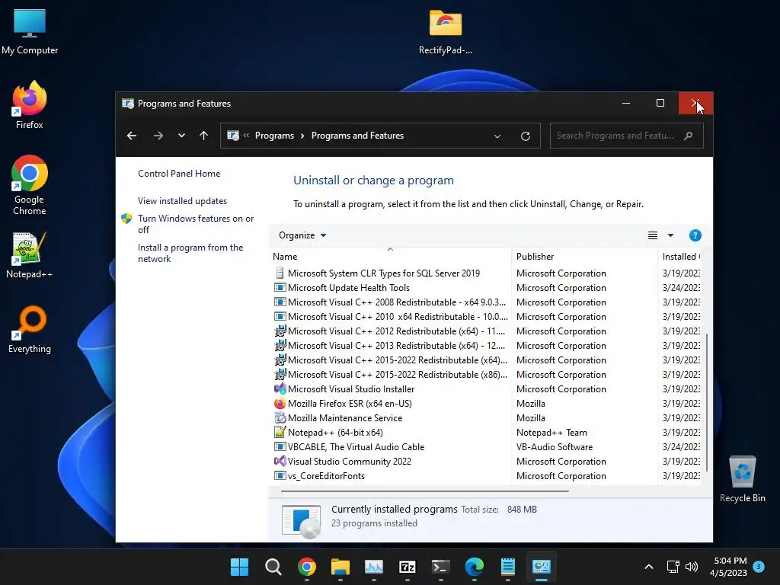Sort by the Installed On column header
780x585 pixels.
(x=679, y=256)
